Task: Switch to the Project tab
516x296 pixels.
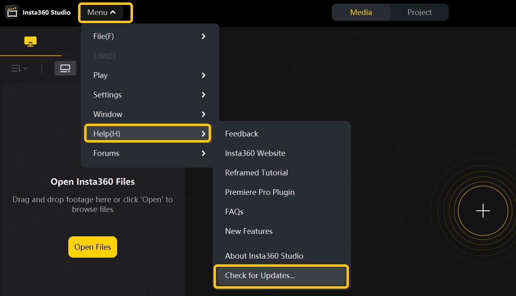Action: pos(419,12)
